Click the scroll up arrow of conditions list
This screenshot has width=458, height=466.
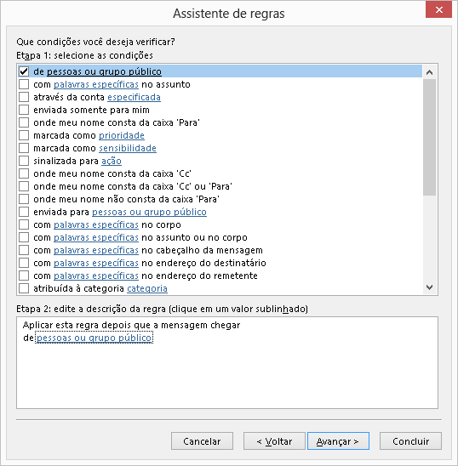coord(429,72)
